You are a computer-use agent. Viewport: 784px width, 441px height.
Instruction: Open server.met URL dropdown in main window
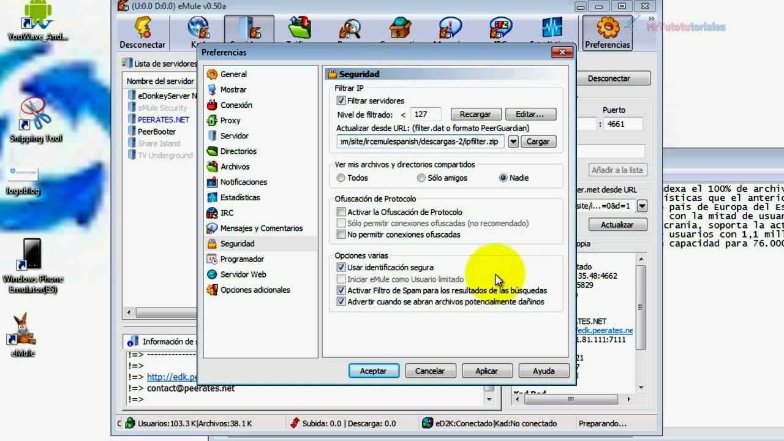tap(642, 206)
